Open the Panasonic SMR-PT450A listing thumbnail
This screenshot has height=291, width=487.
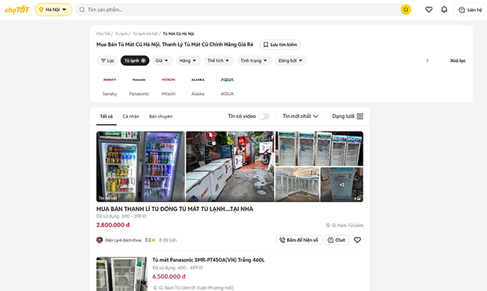tap(121, 274)
